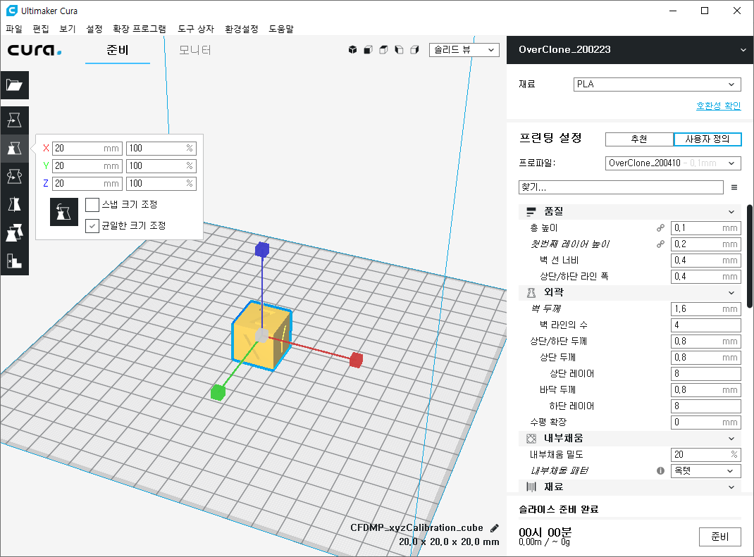
Task: Open the 설정 menu
Action: tap(94, 29)
